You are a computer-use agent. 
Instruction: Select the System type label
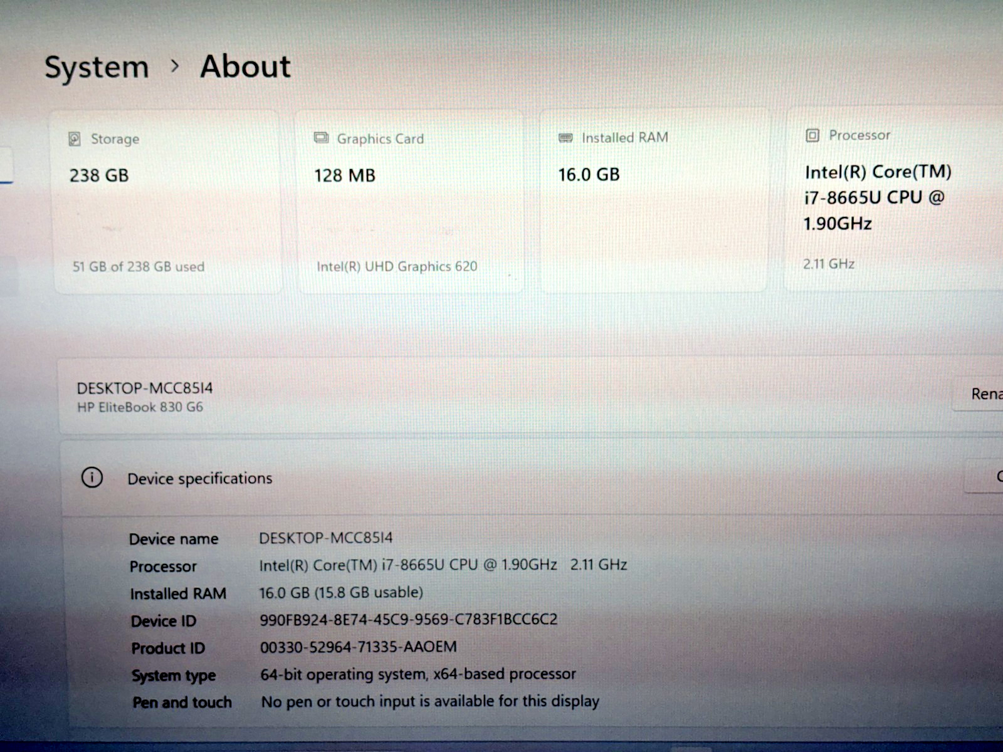[x=174, y=676]
